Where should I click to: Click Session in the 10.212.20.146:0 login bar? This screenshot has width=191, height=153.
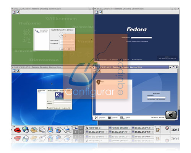113,118
